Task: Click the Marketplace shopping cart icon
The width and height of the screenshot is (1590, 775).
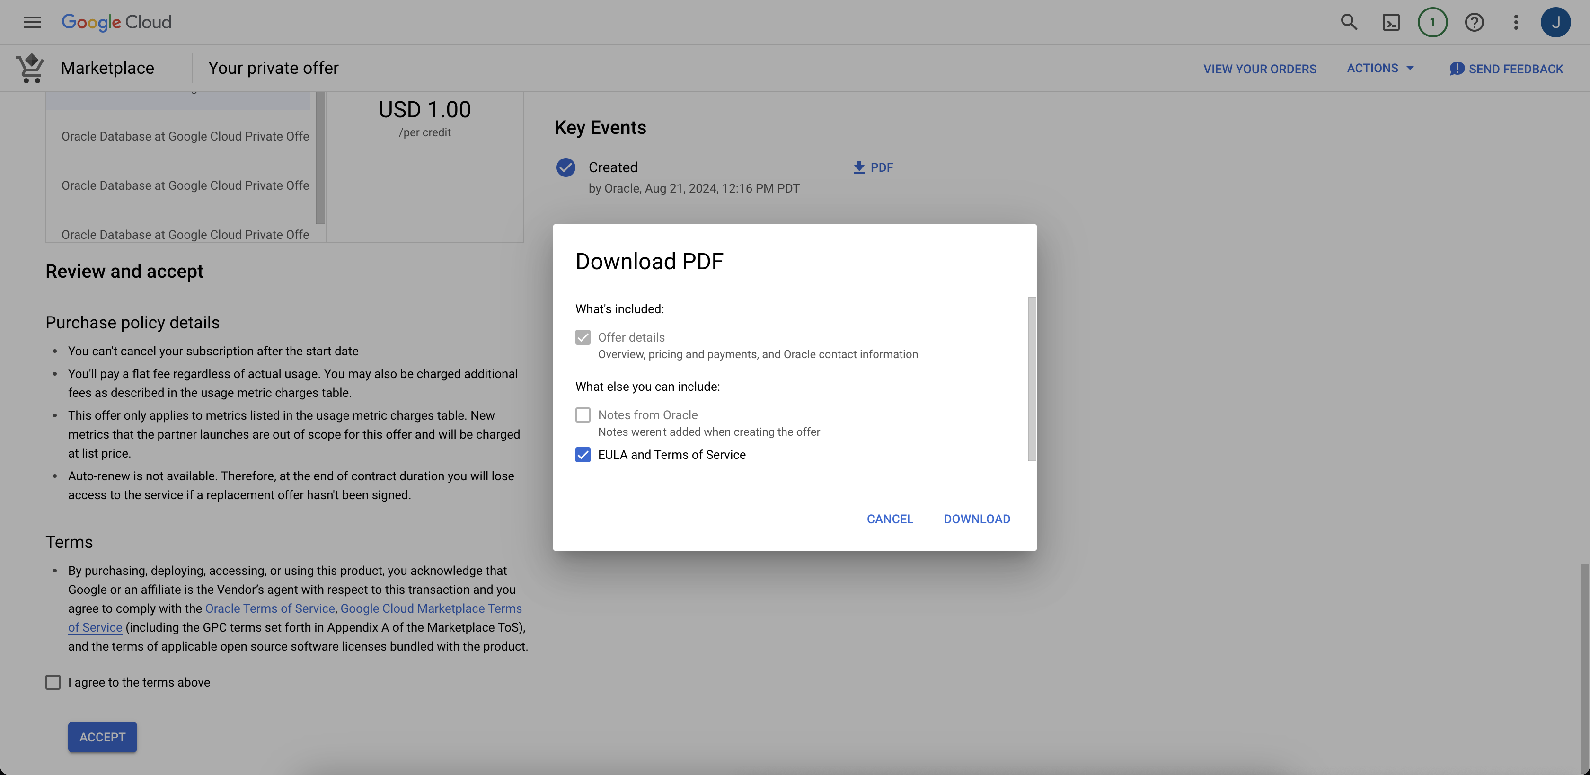Action: coord(29,68)
